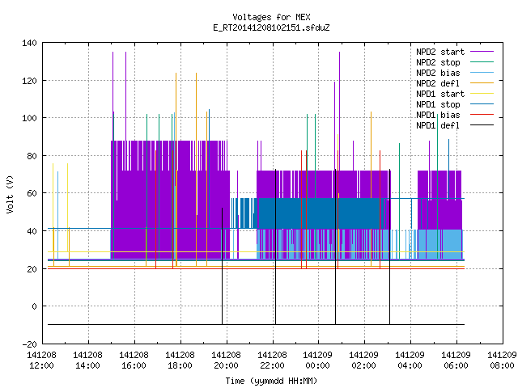The image size is (518, 388).
Task: Click the 141209 04:00 x-axis tick label
Action: click(410, 361)
